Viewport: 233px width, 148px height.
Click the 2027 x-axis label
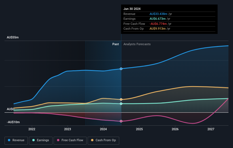211,129
